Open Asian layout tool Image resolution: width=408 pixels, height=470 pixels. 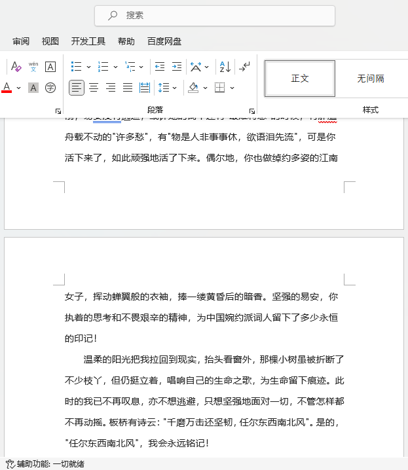pyautogui.click(x=196, y=67)
